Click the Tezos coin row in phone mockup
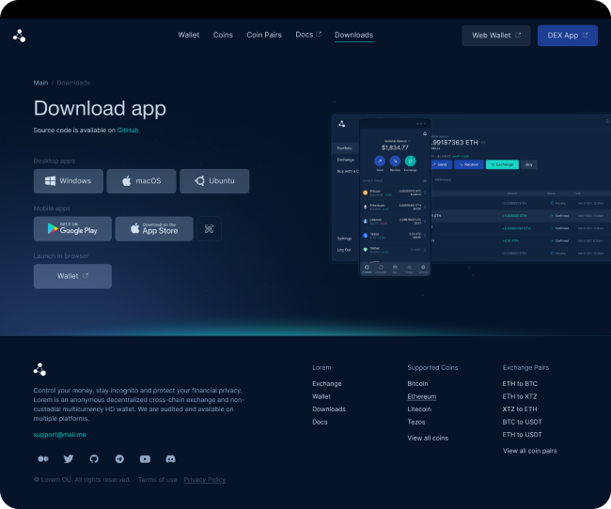 click(x=395, y=235)
